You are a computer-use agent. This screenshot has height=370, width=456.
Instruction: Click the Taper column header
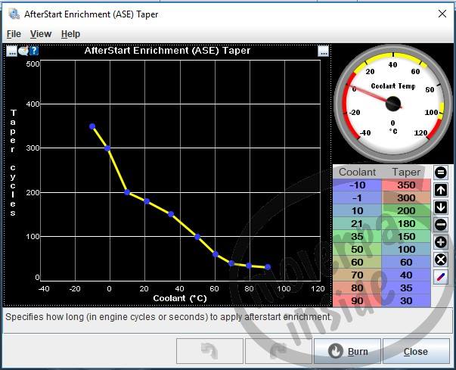pyautogui.click(x=406, y=172)
